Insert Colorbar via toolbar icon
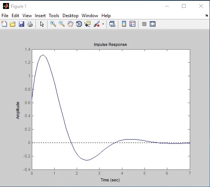This screenshot has height=187, width=210. 124,24
